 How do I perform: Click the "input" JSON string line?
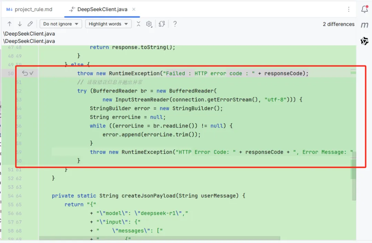click(115, 222)
